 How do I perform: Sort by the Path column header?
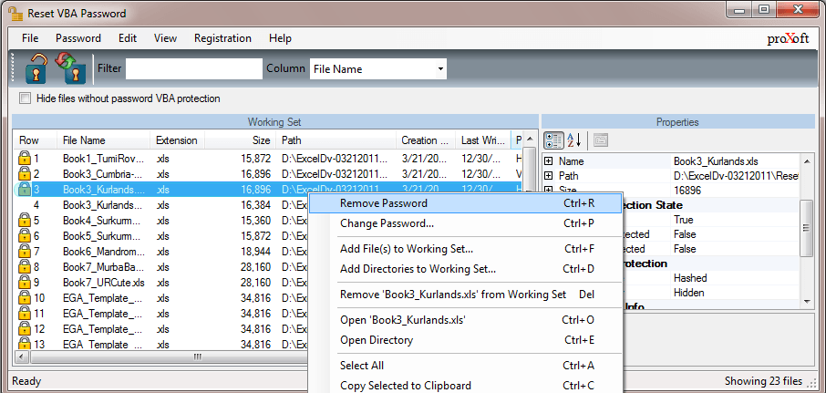(x=336, y=140)
